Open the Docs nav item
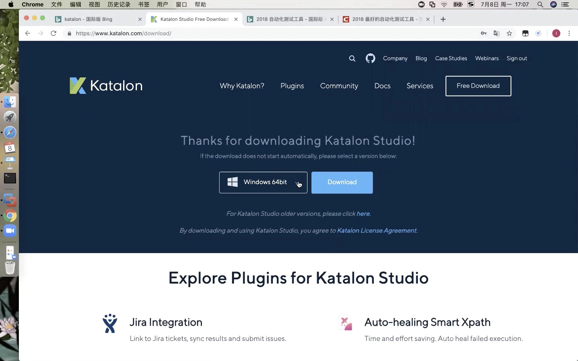Screen dimensions: 578x361 point(383,86)
